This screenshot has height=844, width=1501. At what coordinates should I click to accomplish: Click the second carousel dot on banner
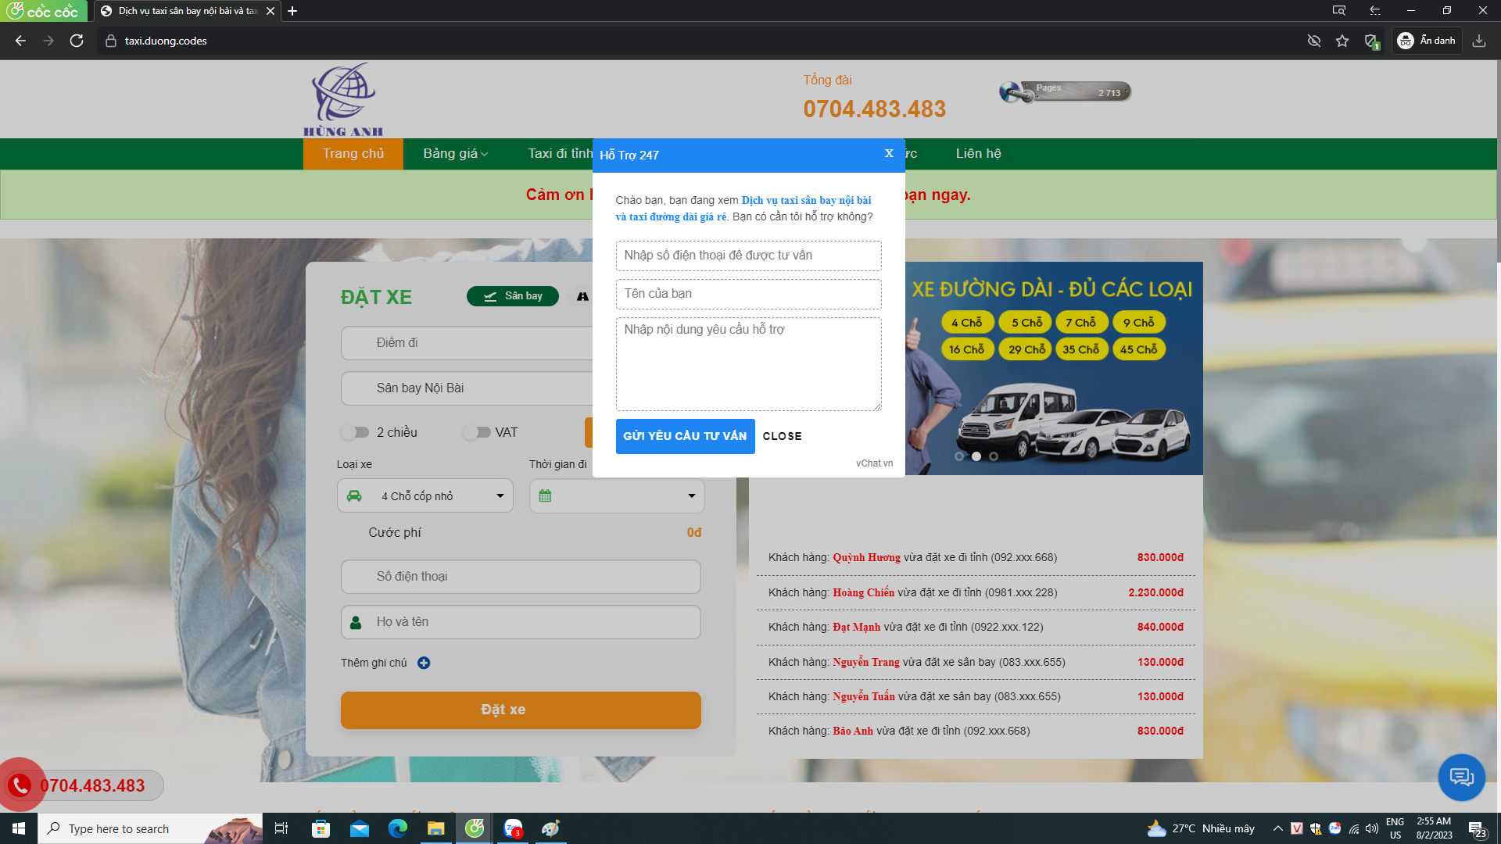976,456
